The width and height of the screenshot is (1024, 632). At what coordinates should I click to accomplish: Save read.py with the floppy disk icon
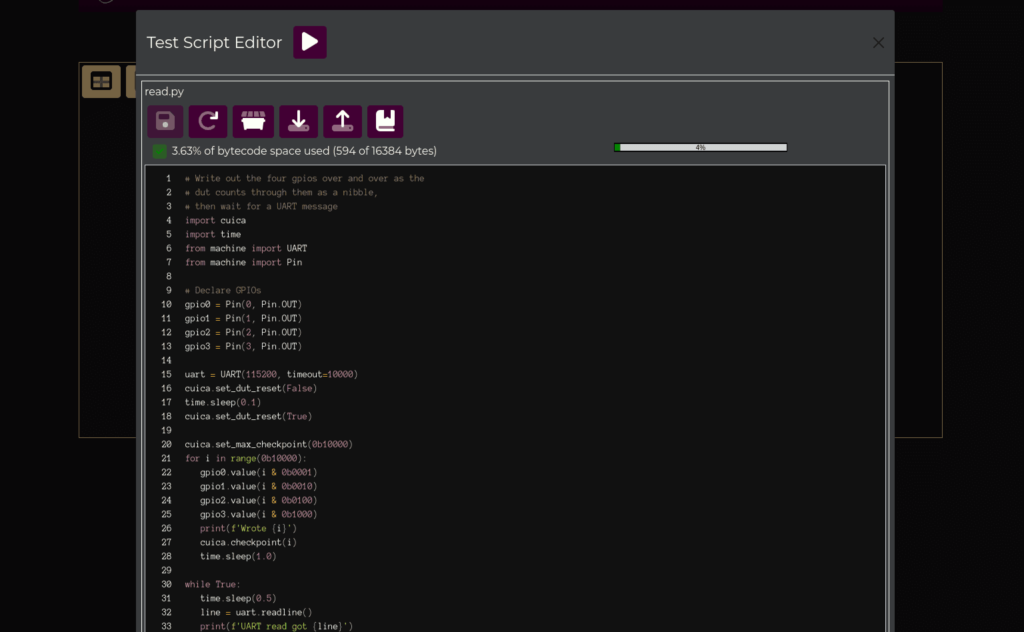tap(165, 121)
